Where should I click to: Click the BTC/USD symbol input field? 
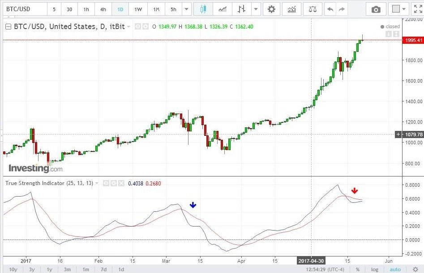click(x=25, y=9)
